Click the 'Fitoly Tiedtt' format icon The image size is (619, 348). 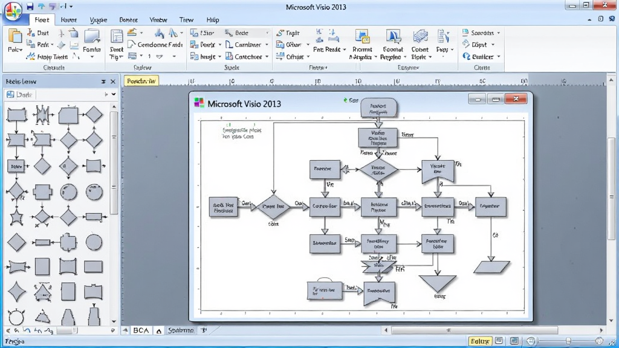coord(31,57)
